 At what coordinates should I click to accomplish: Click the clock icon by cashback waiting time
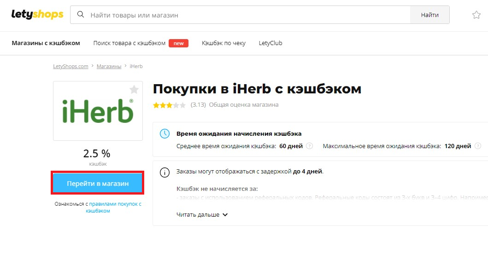click(165, 134)
